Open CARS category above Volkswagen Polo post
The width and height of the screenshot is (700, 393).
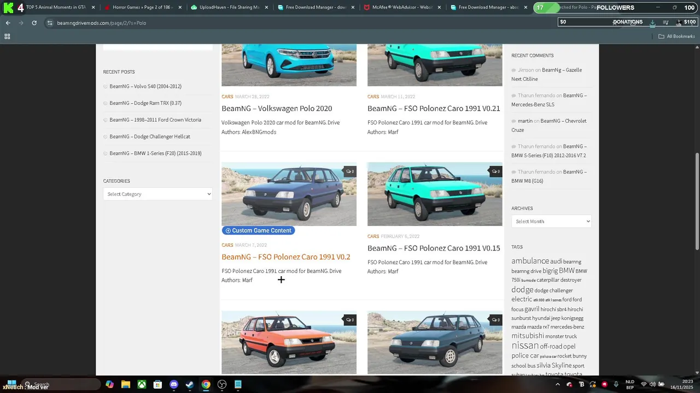[227, 97]
